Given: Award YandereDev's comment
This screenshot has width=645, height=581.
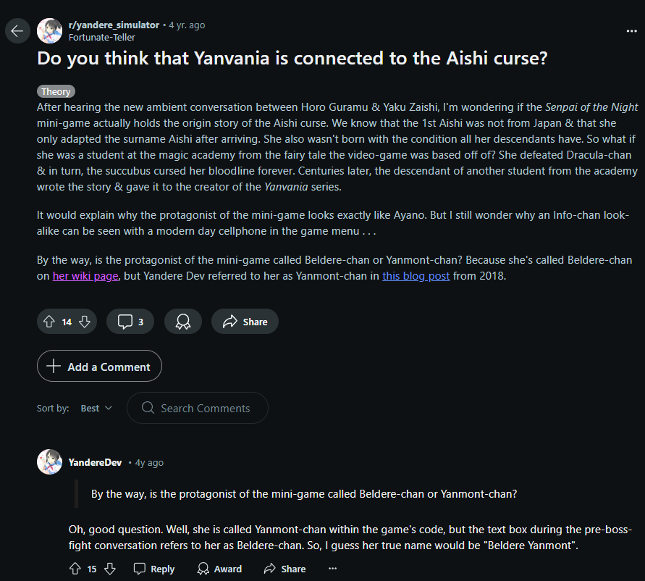Looking at the screenshot, I should (219, 569).
